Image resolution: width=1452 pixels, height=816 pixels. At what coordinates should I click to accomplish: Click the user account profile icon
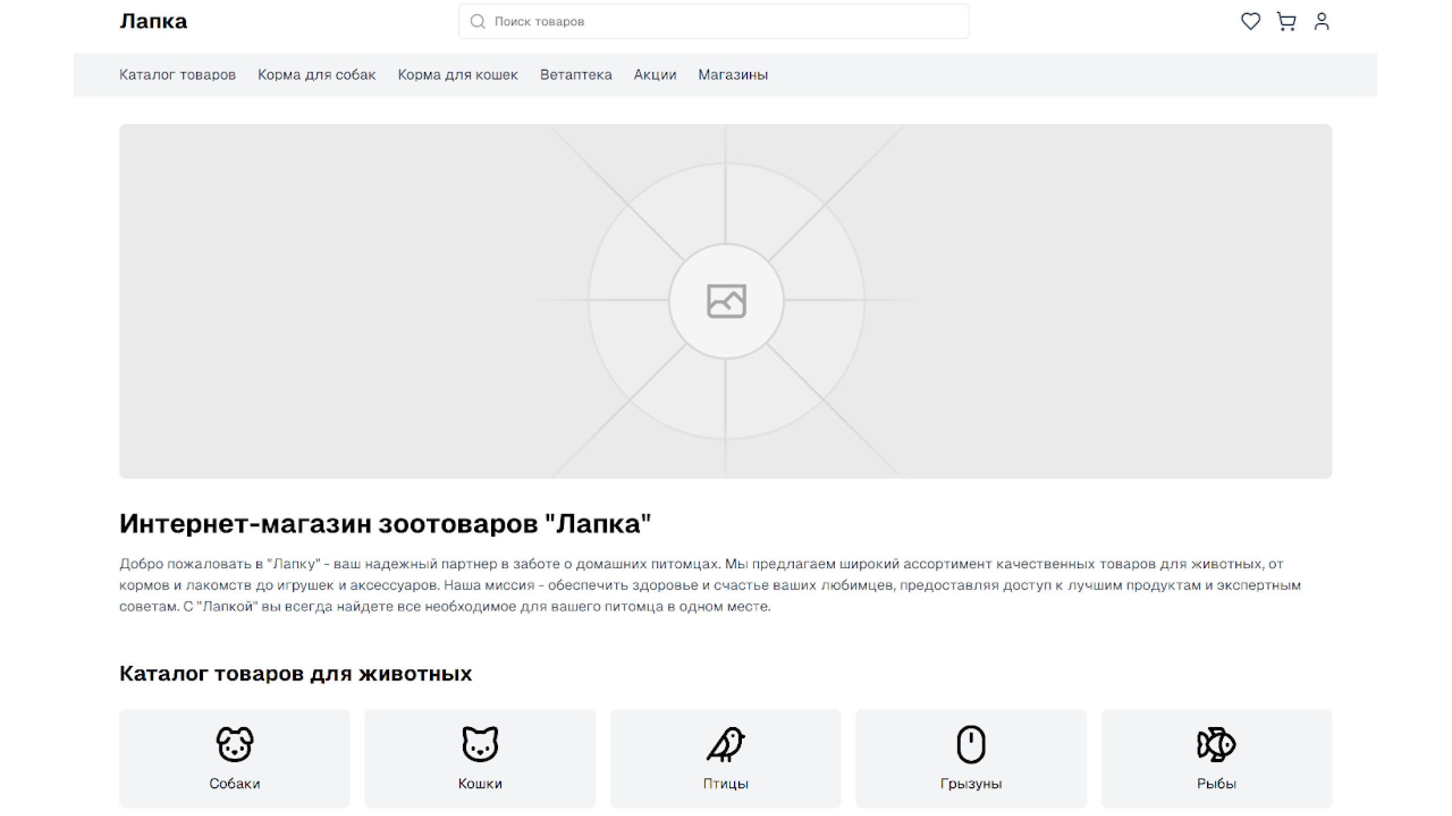click(x=1322, y=22)
